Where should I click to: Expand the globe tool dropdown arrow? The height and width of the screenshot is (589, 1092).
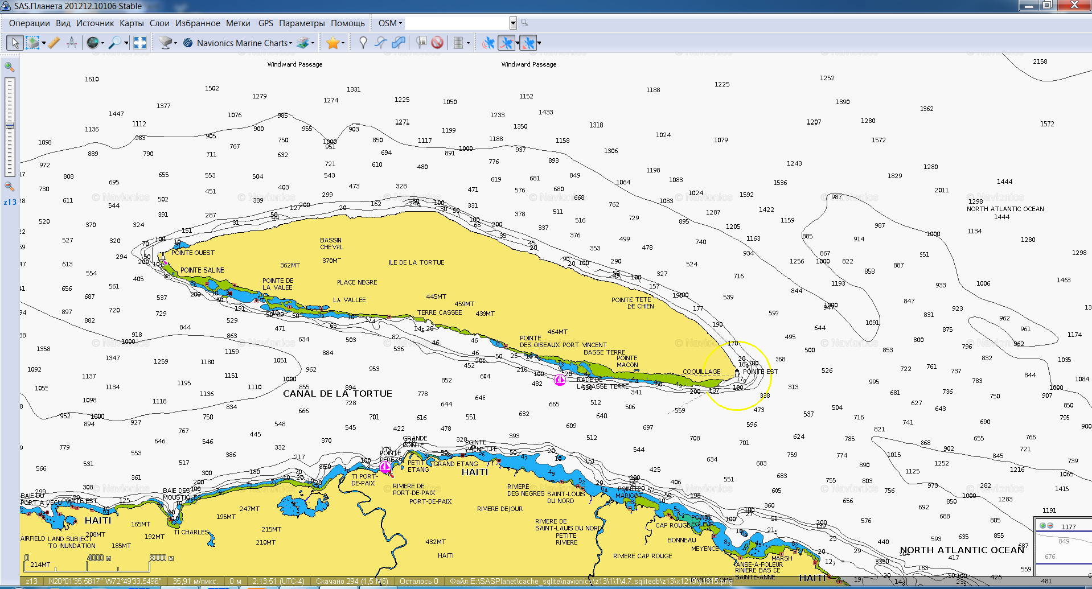point(102,43)
